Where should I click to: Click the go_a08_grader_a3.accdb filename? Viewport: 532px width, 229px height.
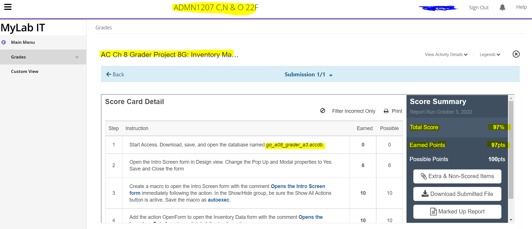click(x=295, y=145)
